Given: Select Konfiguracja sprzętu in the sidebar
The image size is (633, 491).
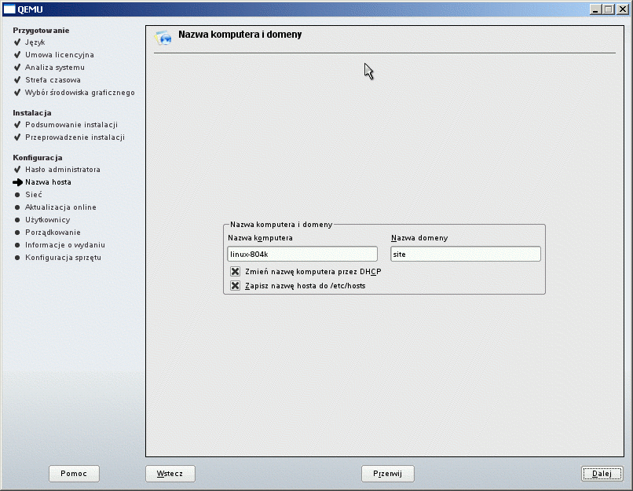Looking at the screenshot, I should 63,258.
